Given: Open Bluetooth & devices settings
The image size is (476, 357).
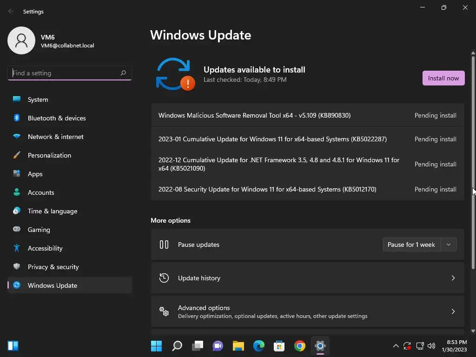Looking at the screenshot, I should [70, 118].
